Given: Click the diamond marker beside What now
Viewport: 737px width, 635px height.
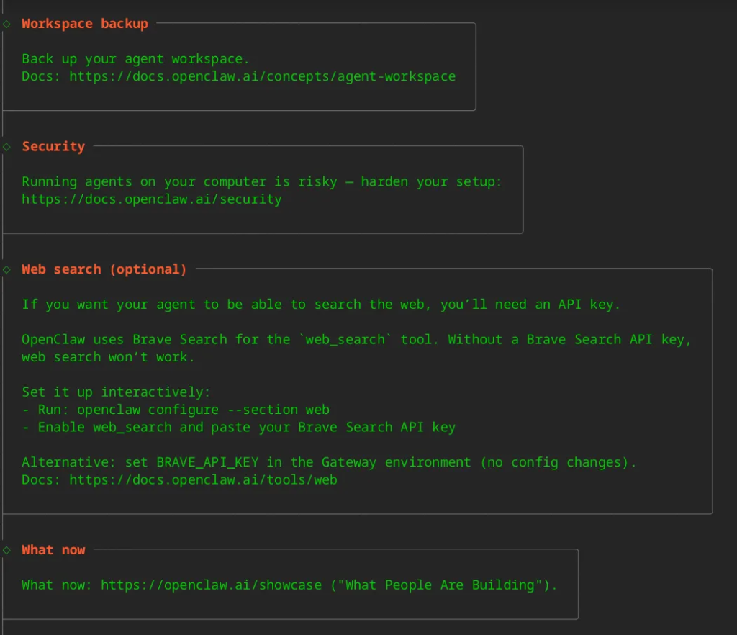Looking at the screenshot, I should click(6, 550).
